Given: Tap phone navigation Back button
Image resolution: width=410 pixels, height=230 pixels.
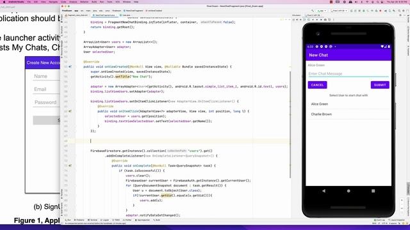Looking at the screenshot, I should click(324, 191).
